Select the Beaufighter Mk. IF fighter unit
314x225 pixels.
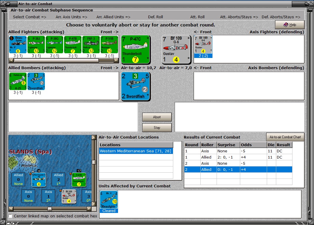[18, 44]
